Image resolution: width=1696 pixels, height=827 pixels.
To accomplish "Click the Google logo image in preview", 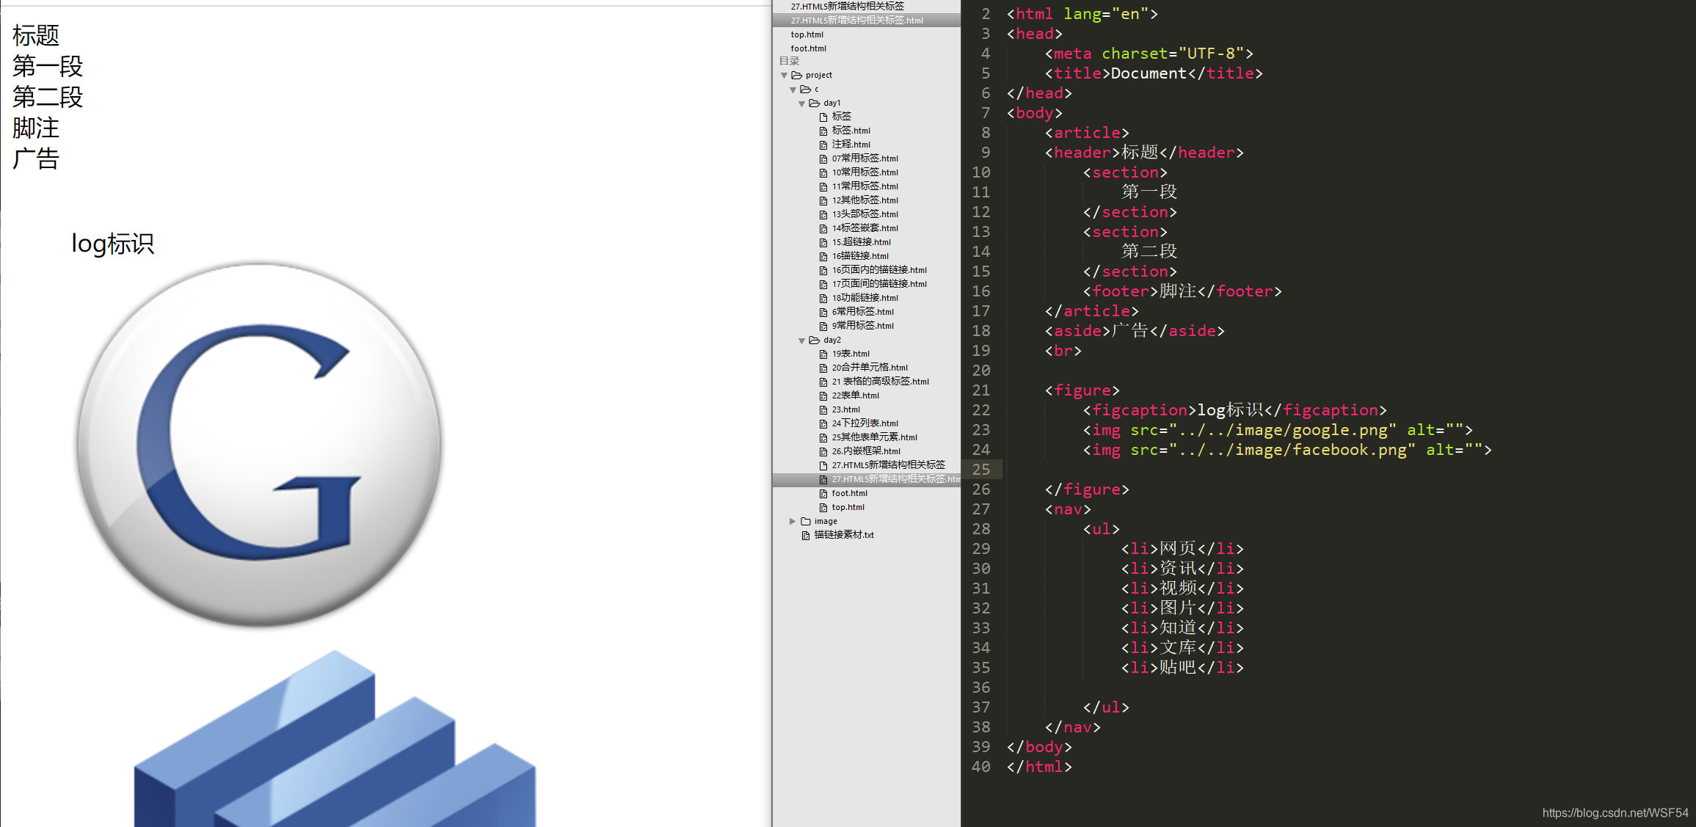I will (259, 445).
